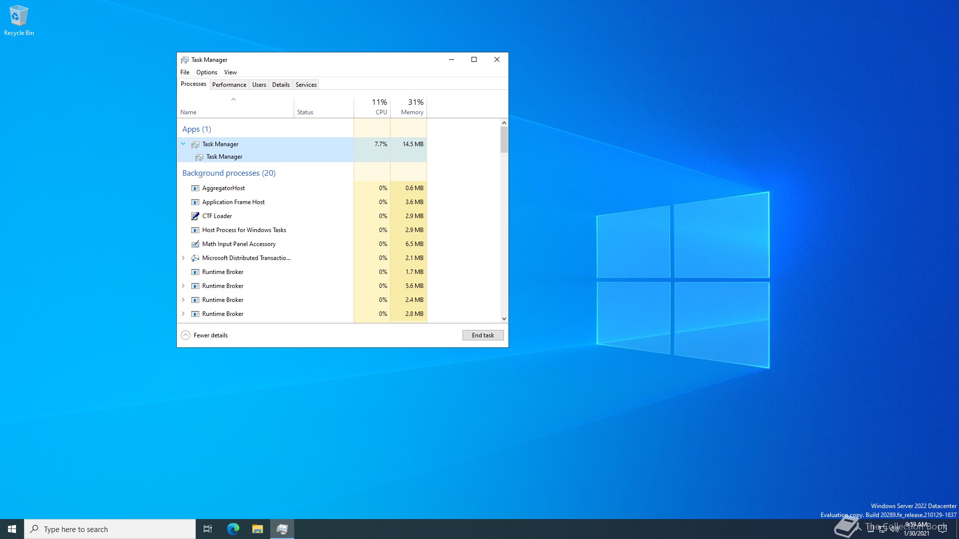Switch to the Users tab

(259, 85)
